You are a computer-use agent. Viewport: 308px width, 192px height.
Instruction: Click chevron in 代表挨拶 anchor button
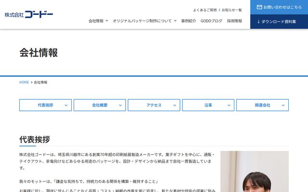pos(66,105)
